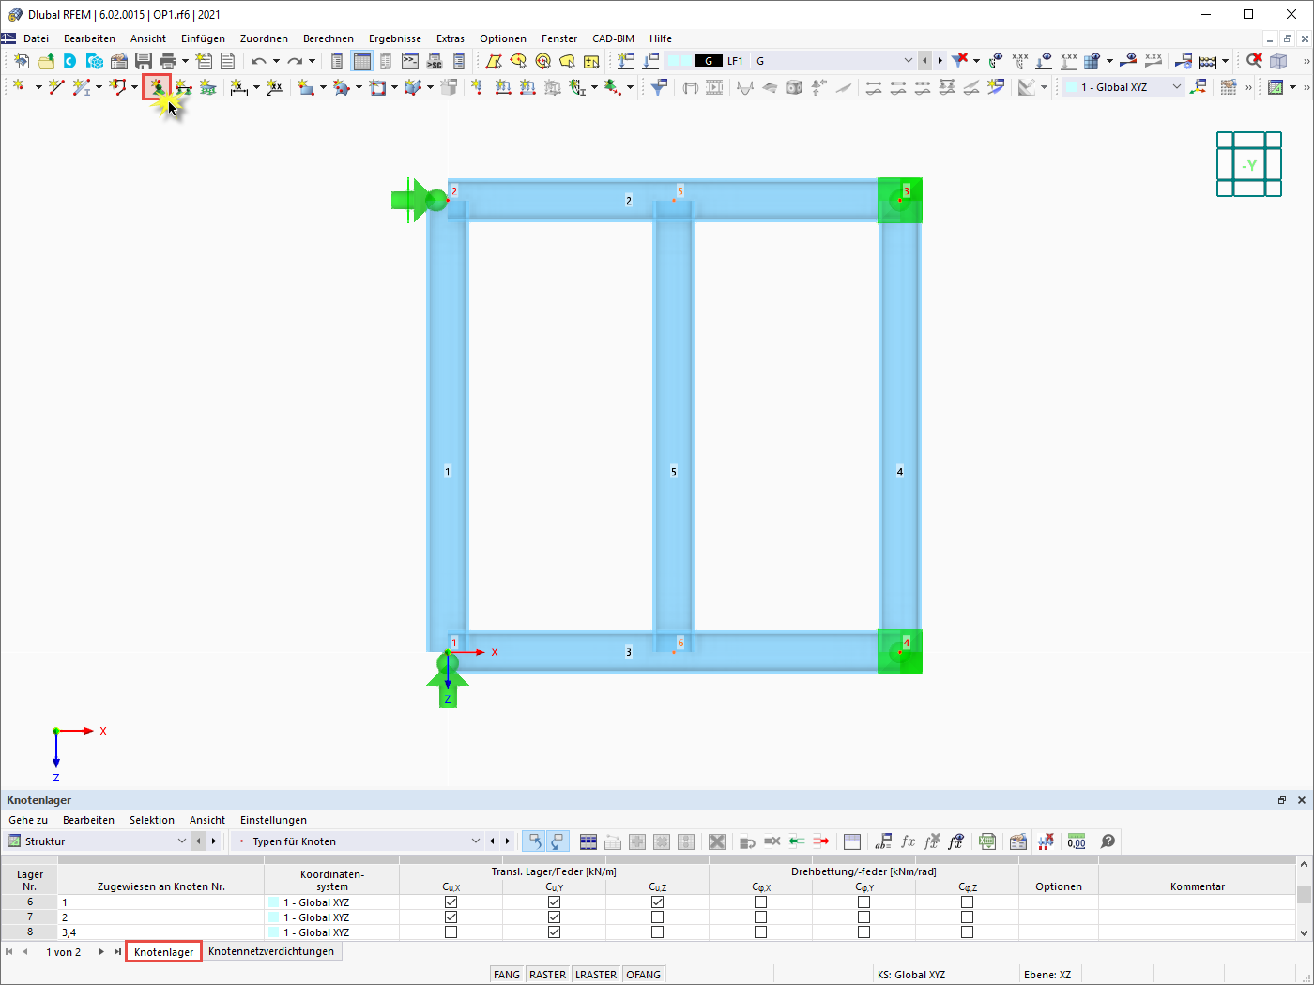The width and height of the screenshot is (1314, 985).
Task: Expand the Typen für Knoten dropdown
Action: (x=476, y=841)
